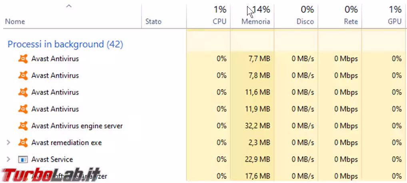Image resolution: width=407 pixels, height=183 pixels.
Task: Expand the Avast remediation exe process
Action: 9,143
